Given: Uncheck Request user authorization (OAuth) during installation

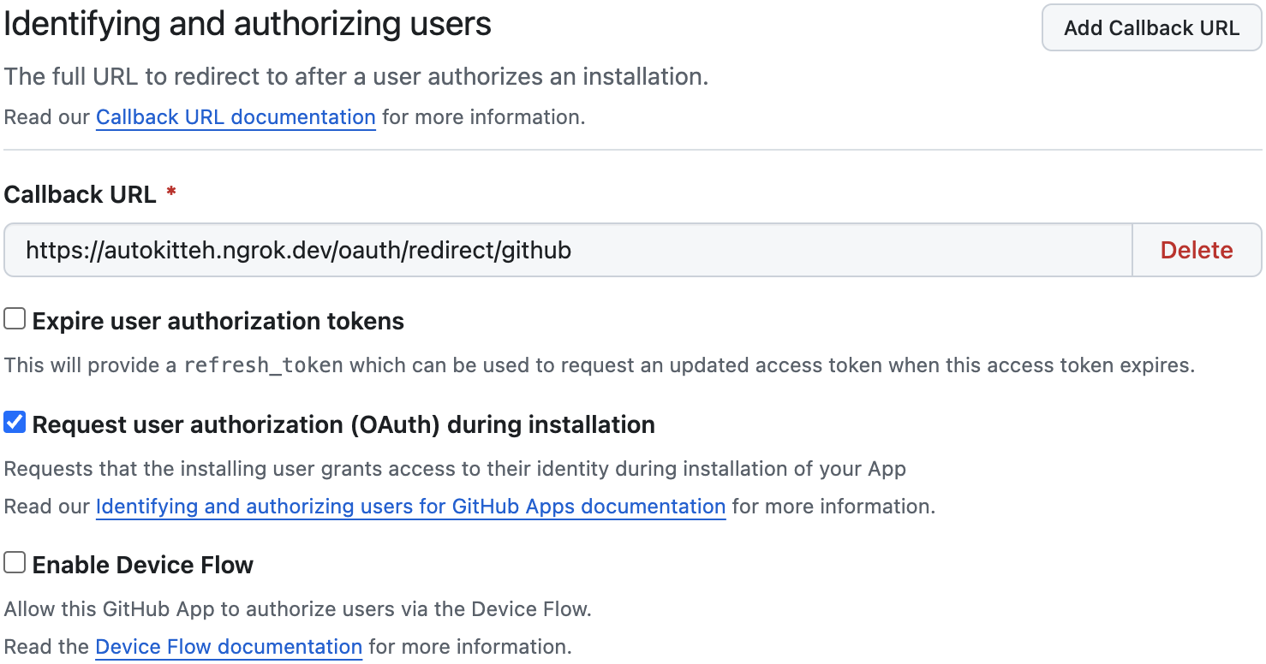Looking at the screenshot, I should coord(15,423).
